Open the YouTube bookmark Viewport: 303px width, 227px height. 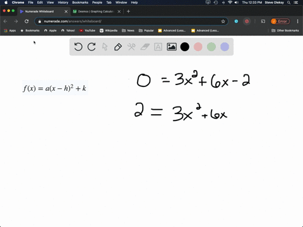coord(87,30)
